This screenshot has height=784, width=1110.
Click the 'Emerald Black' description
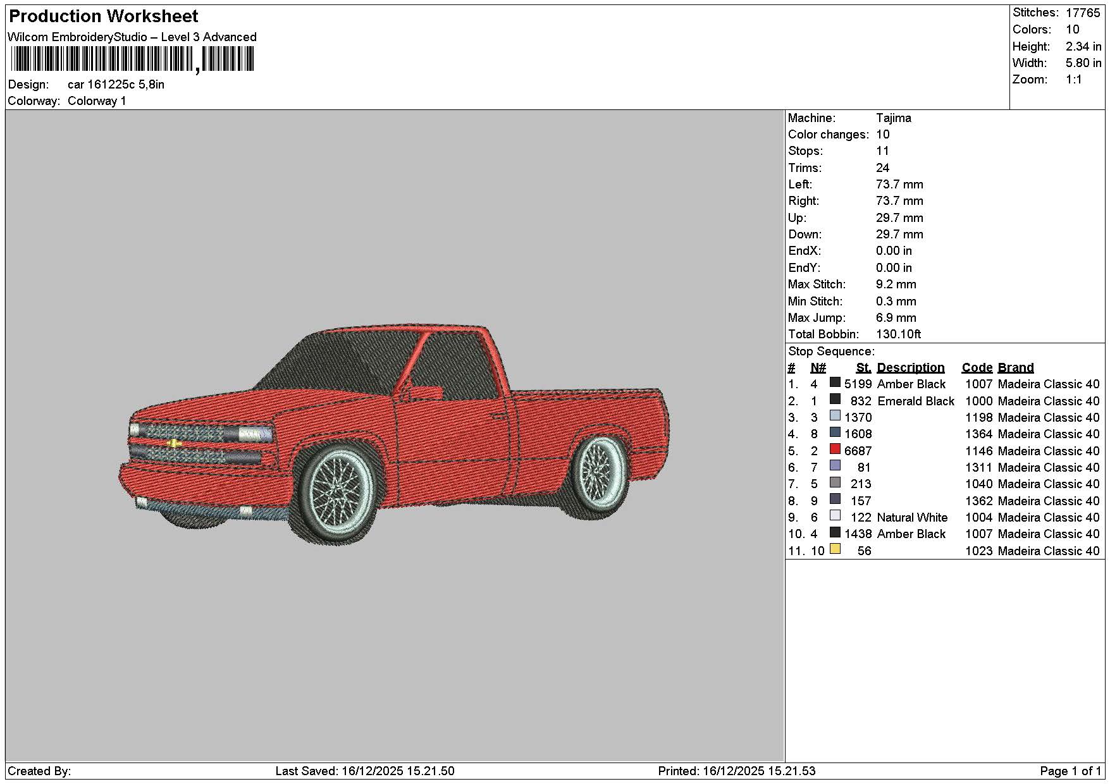[x=916, y=401]
